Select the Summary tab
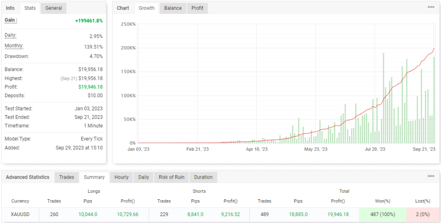The image size is (441, 223). 94,177
